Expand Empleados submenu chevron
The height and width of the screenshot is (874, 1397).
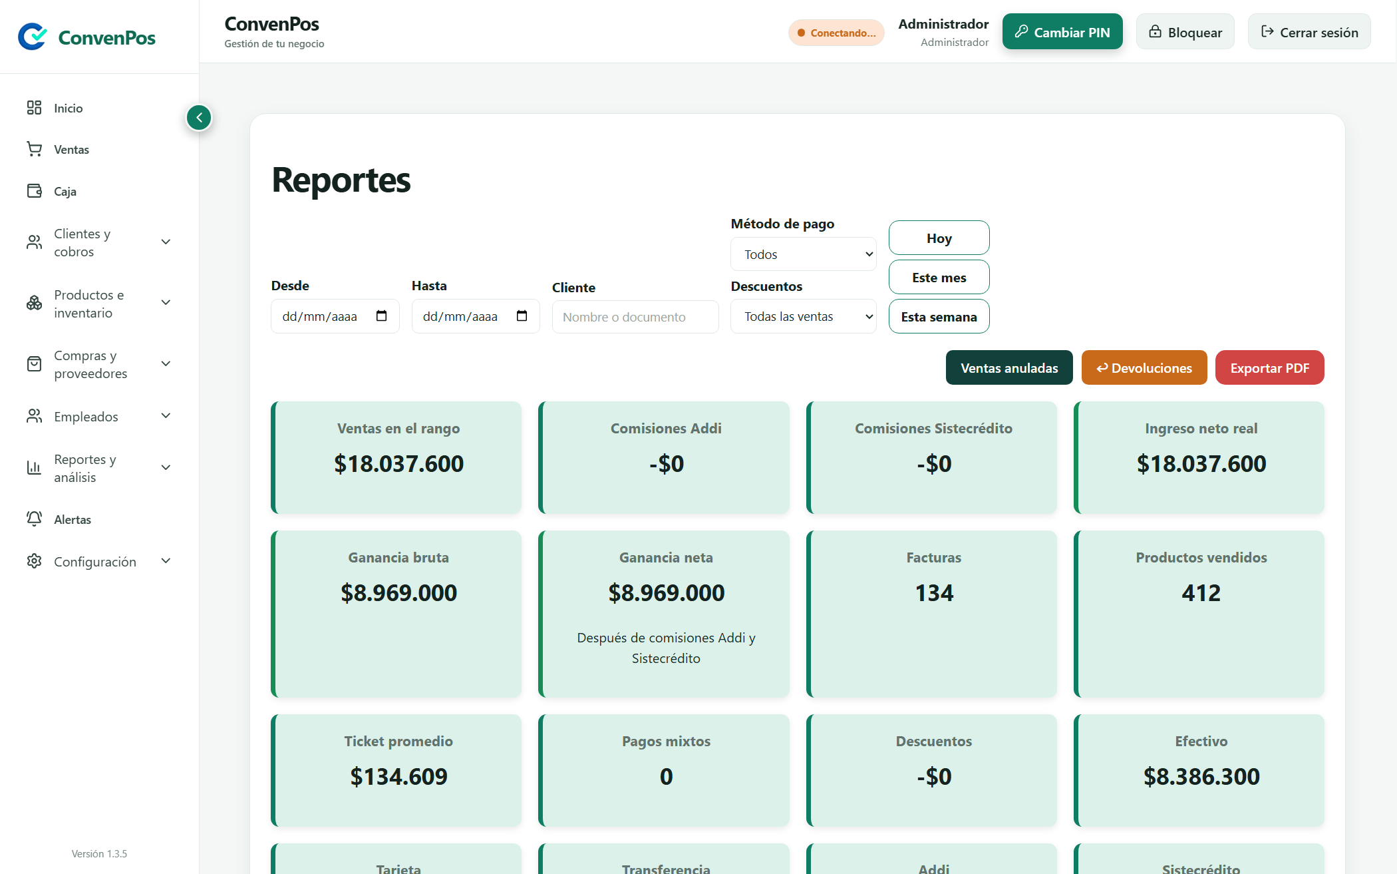[166, 416]
